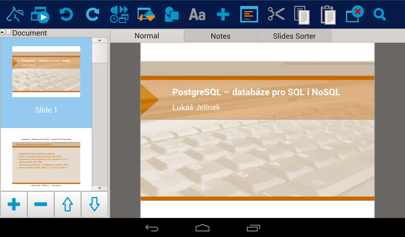Redo the last undone action
Image resolution: width=405 pixels, height=237 pixels.
click(x=93, y=14)
